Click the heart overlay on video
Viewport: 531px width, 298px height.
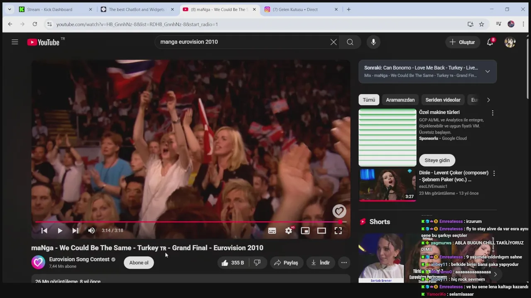point(339,211)
